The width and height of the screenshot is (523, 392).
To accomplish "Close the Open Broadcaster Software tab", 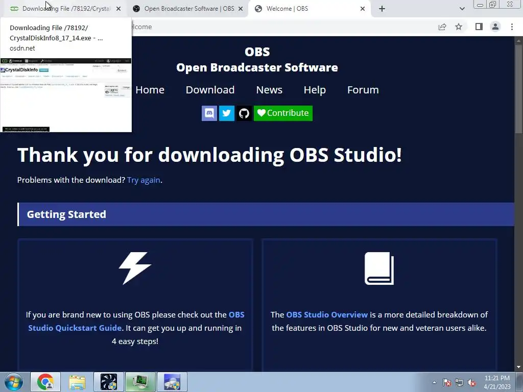I will tap(241, 9).
